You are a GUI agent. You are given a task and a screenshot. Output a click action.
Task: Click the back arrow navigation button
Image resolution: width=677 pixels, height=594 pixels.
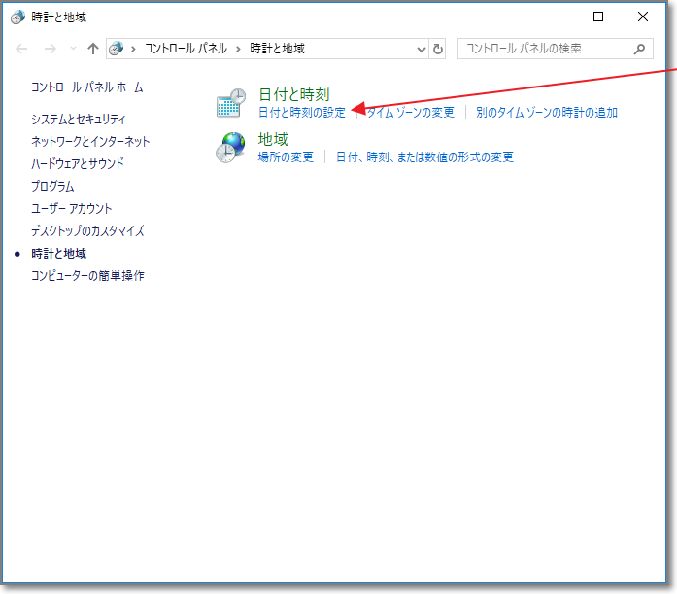(x=22, y=49)
